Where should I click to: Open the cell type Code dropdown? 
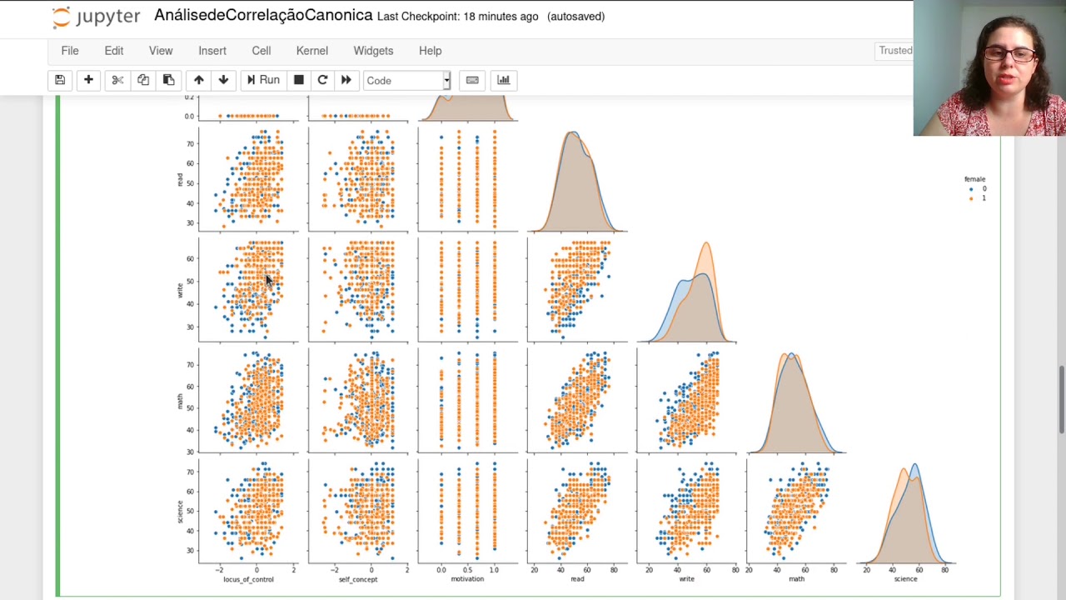tap(407, 80)
